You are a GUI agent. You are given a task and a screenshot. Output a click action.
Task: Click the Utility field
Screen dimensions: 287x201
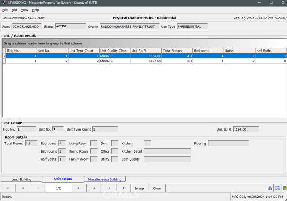115,159
